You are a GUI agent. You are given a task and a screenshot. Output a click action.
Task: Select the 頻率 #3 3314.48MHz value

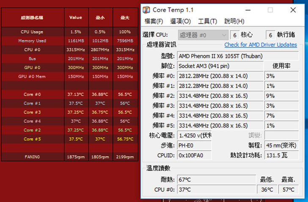point(220,106)
